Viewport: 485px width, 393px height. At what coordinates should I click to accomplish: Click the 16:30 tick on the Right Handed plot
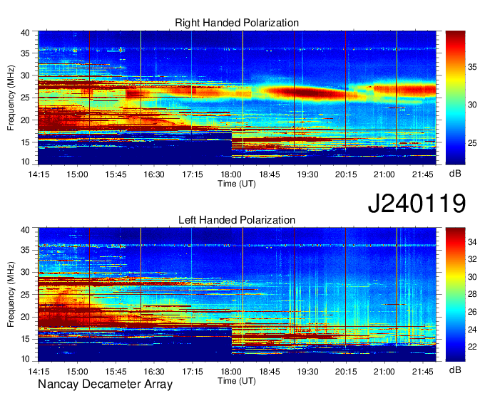(x=154, y=174)
